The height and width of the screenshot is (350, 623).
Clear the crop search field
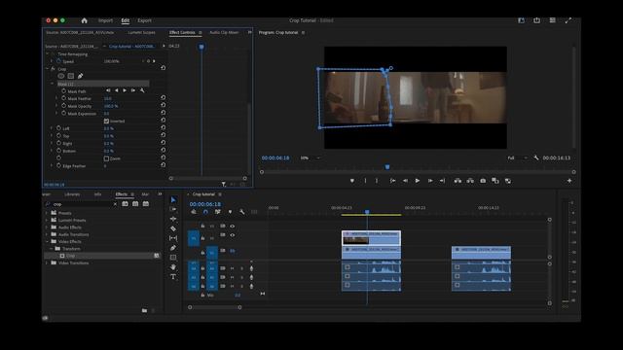(x=115, y=204)
